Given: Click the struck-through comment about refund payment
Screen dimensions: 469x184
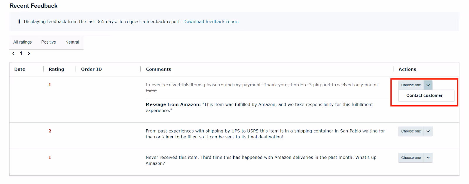Looking at the screenshot, I should pyautogui.click(x=262, y=88).
